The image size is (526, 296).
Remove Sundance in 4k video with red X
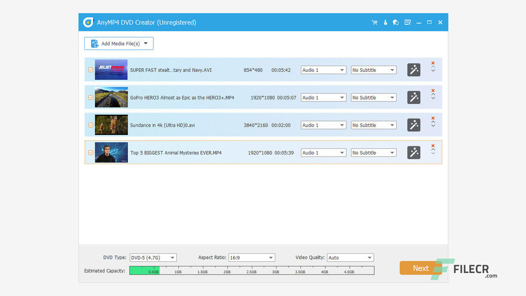(x=433, y=118)
